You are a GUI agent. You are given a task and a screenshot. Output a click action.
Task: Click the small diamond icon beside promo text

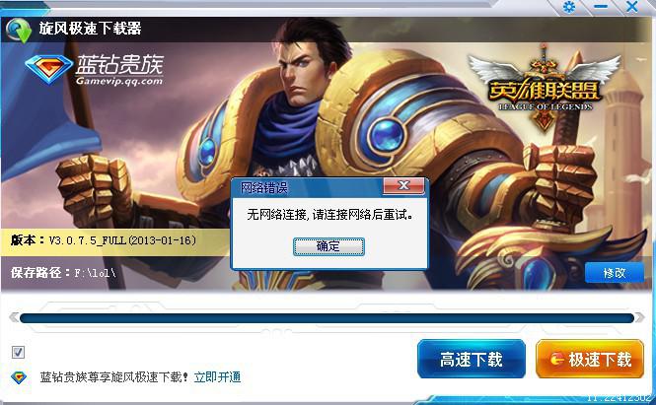click(x=19, y=377)
